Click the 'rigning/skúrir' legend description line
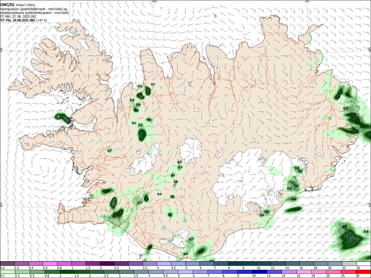Screen dimensions: 371x278 click(x=34, y=9)
